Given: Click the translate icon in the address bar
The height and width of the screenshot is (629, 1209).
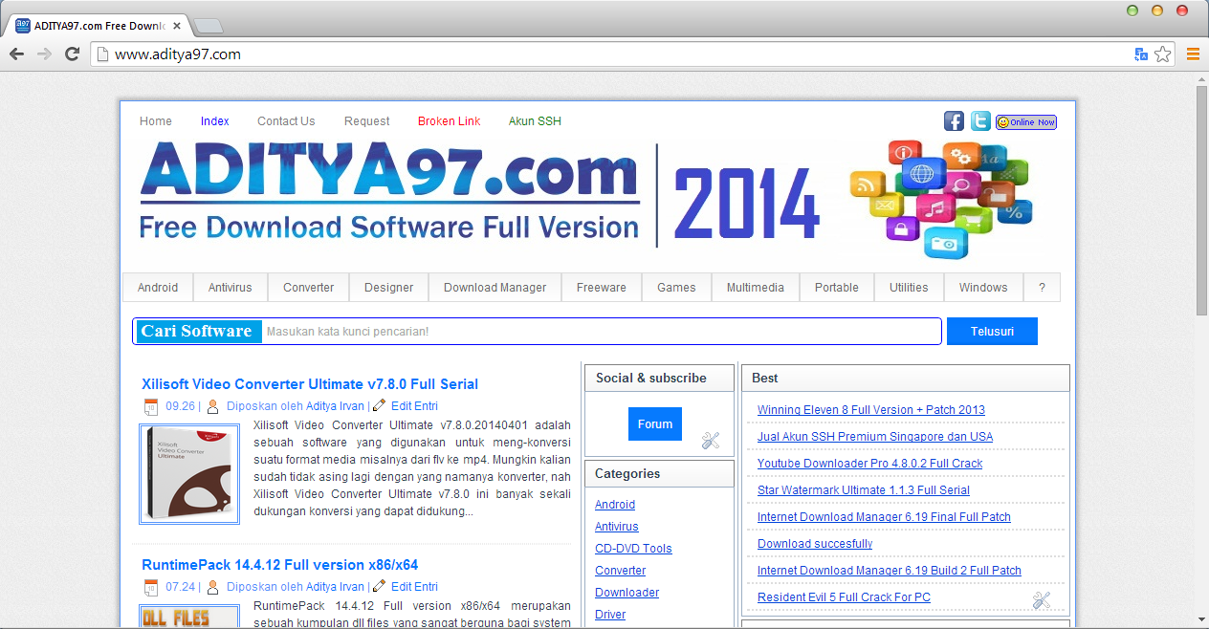Looking at the screenshot, I should tap(1141, 54).
